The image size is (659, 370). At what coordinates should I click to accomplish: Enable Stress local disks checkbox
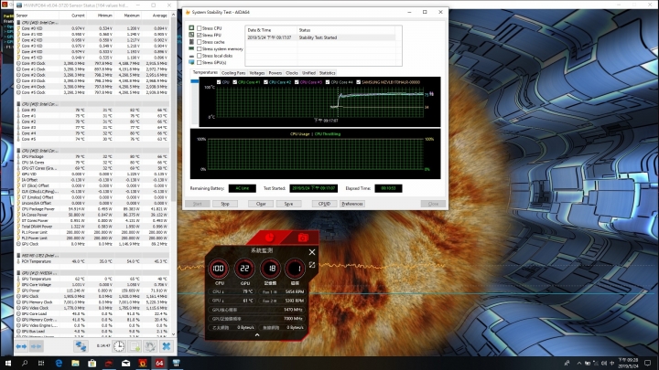point(200,56)
